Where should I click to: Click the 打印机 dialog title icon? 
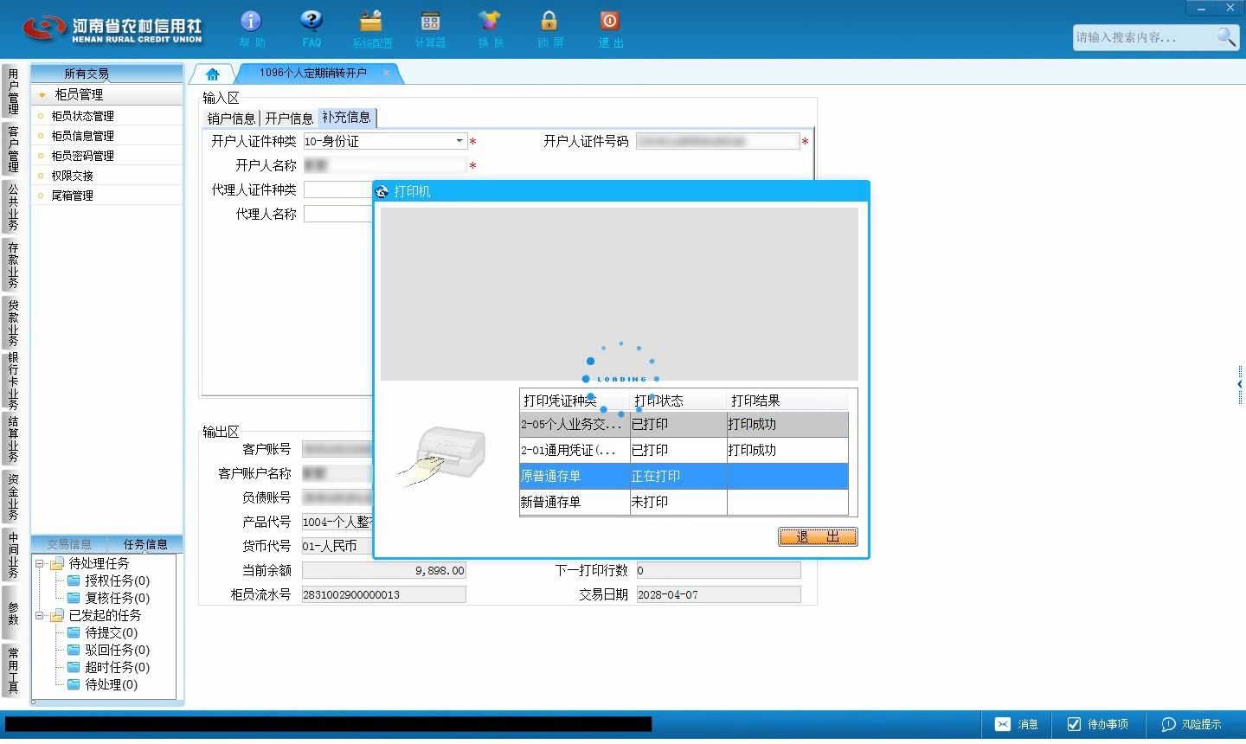point(383,191)
